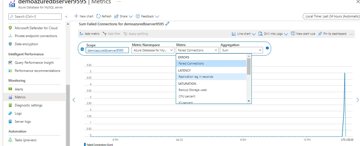Click the Add metric sparkle icon

[81, 34]
